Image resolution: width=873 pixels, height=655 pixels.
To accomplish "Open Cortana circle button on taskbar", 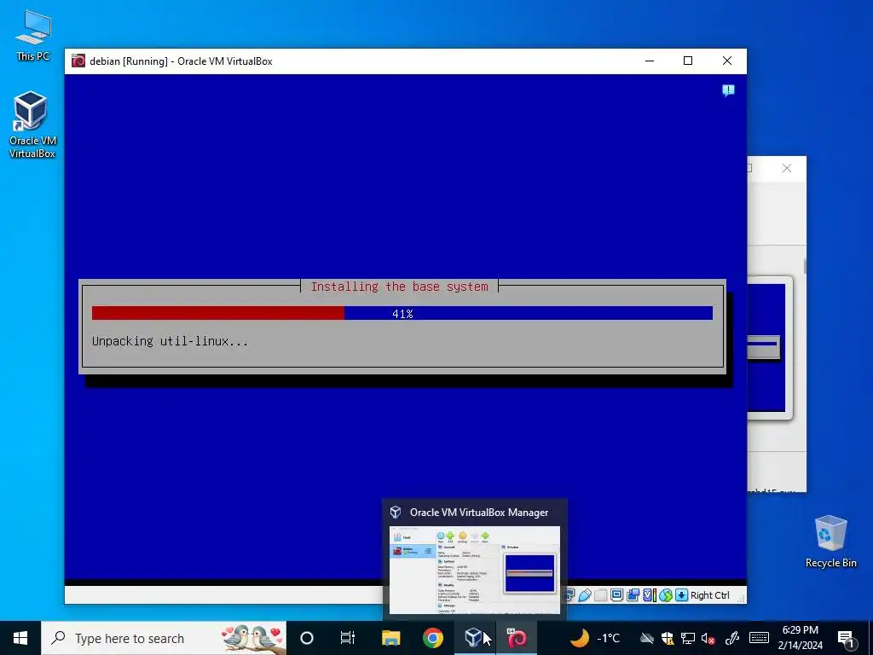I will tap(307, 638).
